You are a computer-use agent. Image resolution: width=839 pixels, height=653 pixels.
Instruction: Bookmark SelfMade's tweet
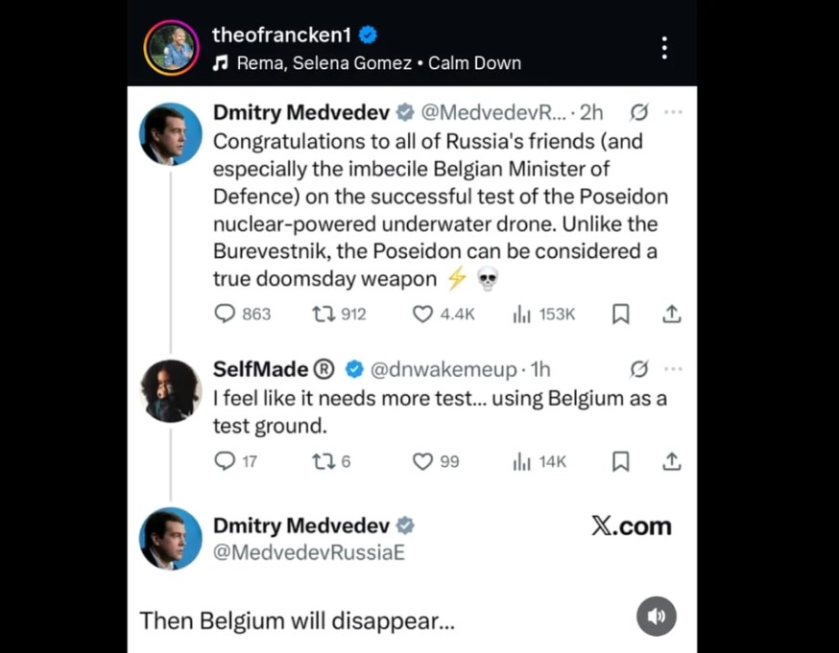tap(621, 461)
